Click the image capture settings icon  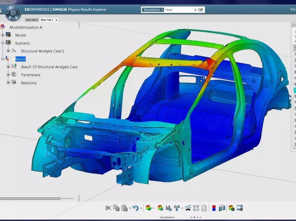pos(240,208)
